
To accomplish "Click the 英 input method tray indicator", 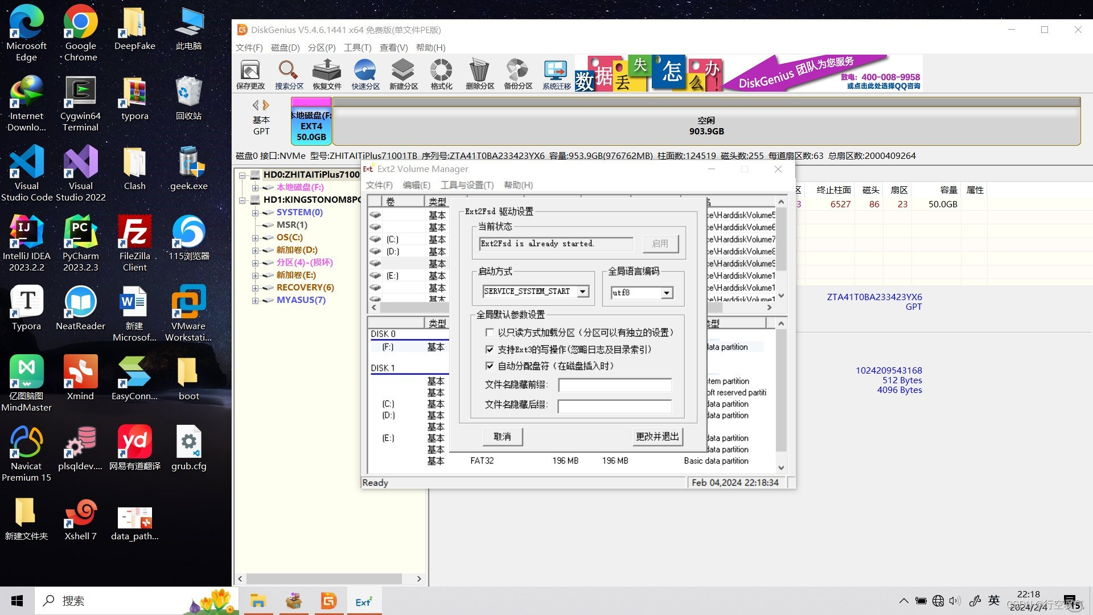I will click(x=994, y=600).
